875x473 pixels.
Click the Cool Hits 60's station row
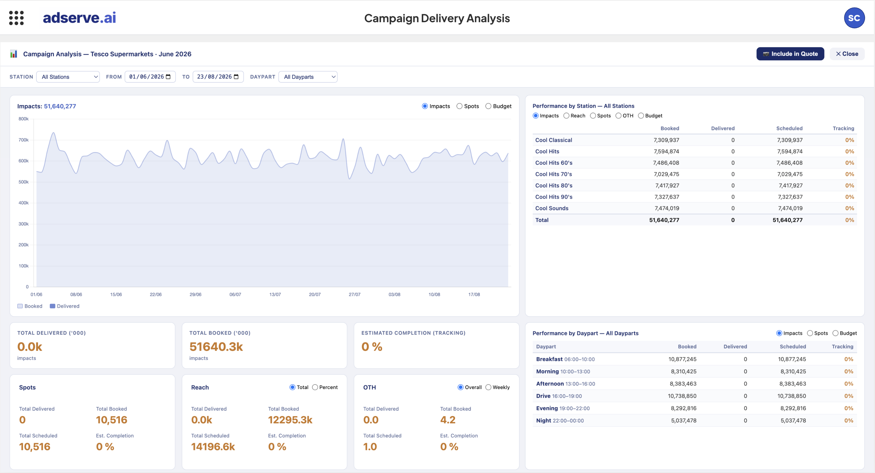694,163
